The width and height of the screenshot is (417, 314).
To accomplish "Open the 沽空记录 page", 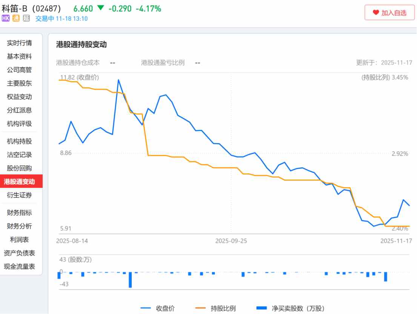I will point(20,155).
